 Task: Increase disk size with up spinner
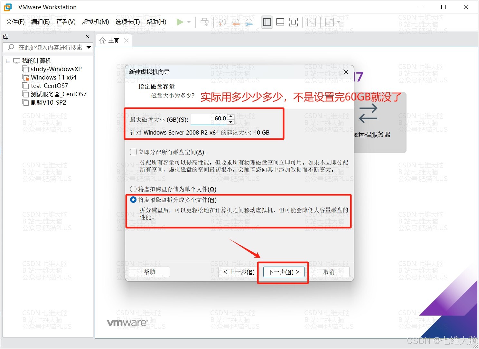pyautogui.click(x=231, y=116)
